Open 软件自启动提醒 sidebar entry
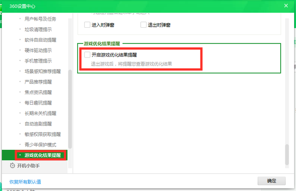This screenshot has height=191, width=296. point(40,40)
